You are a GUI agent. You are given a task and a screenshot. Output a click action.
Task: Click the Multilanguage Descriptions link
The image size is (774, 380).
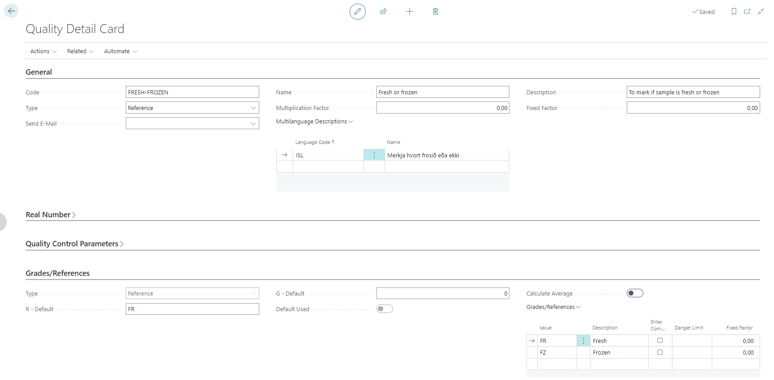coord(314,122)
